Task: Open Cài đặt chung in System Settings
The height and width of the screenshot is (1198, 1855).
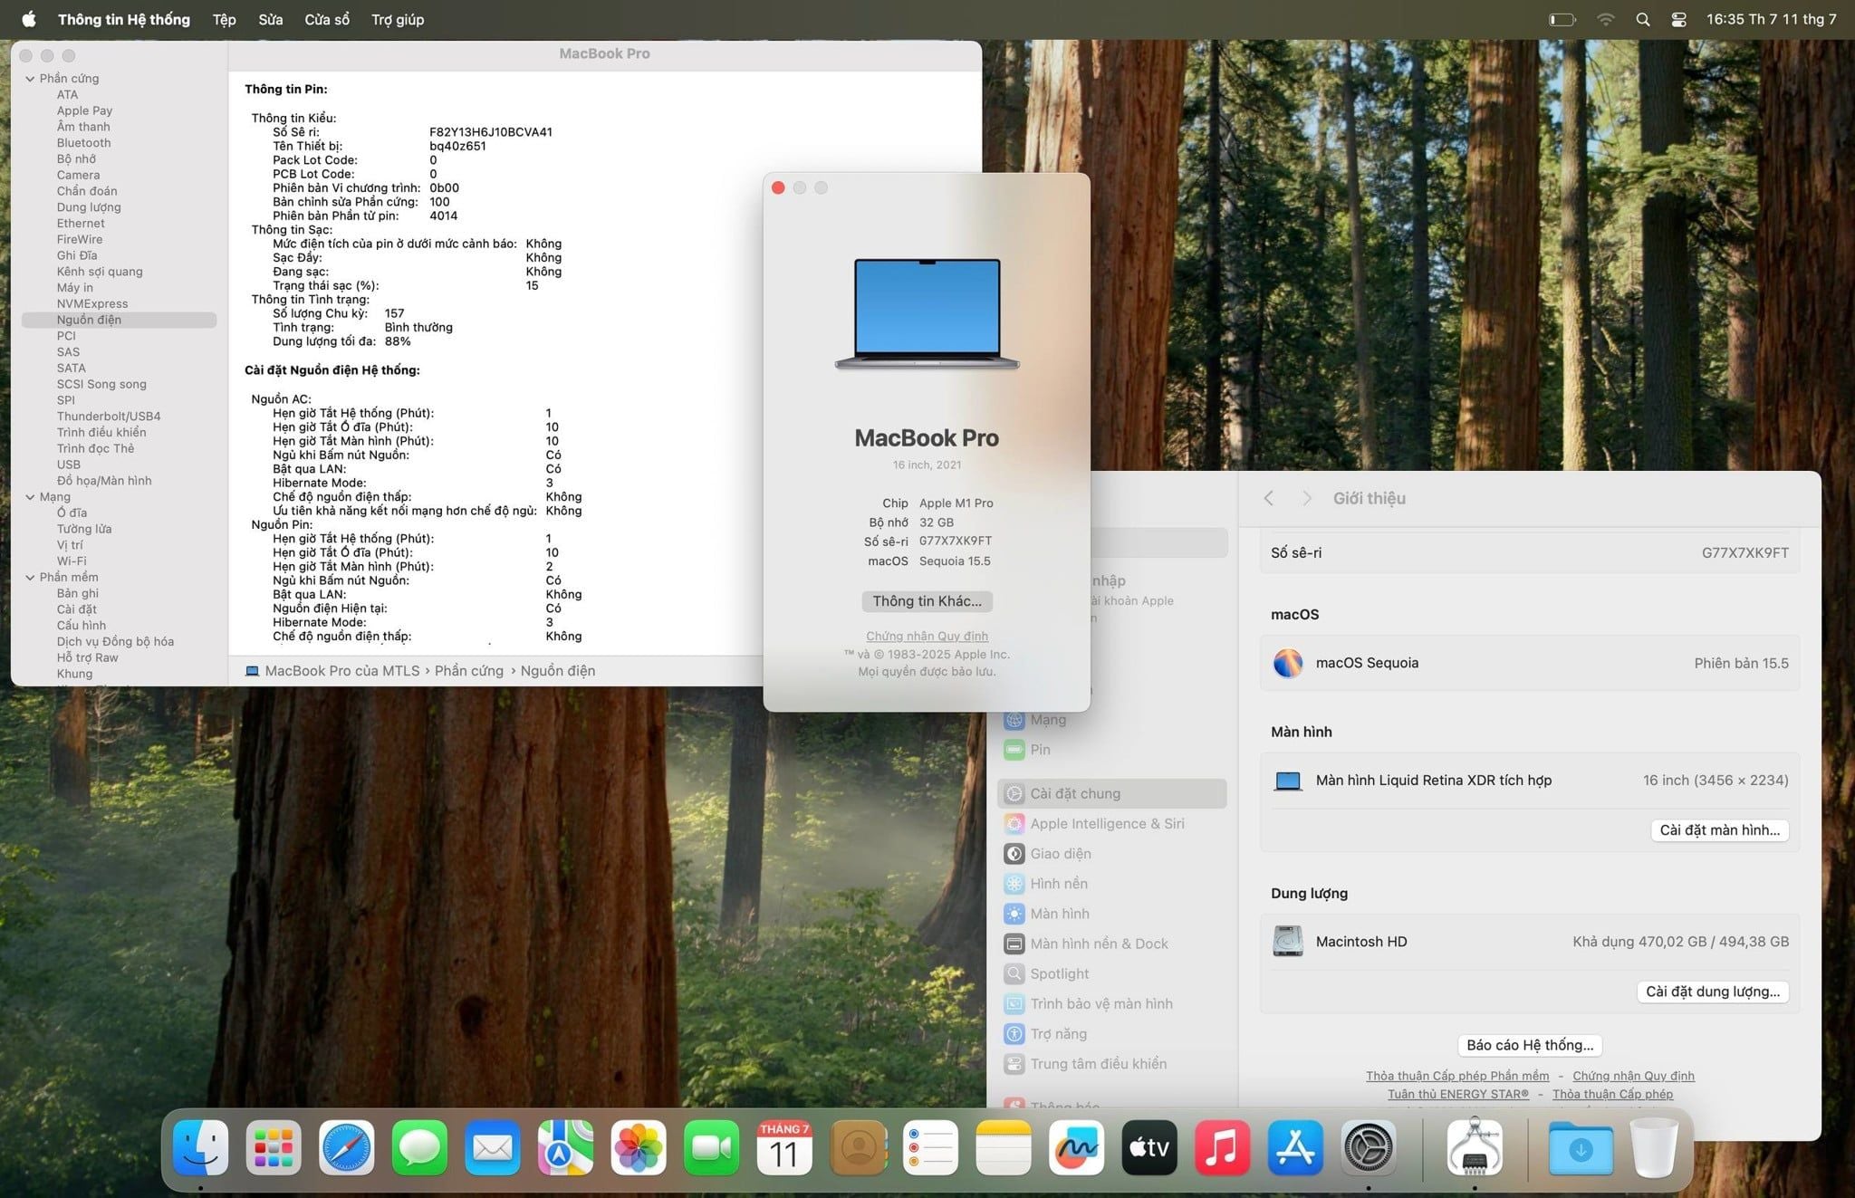Action: 1112,793
